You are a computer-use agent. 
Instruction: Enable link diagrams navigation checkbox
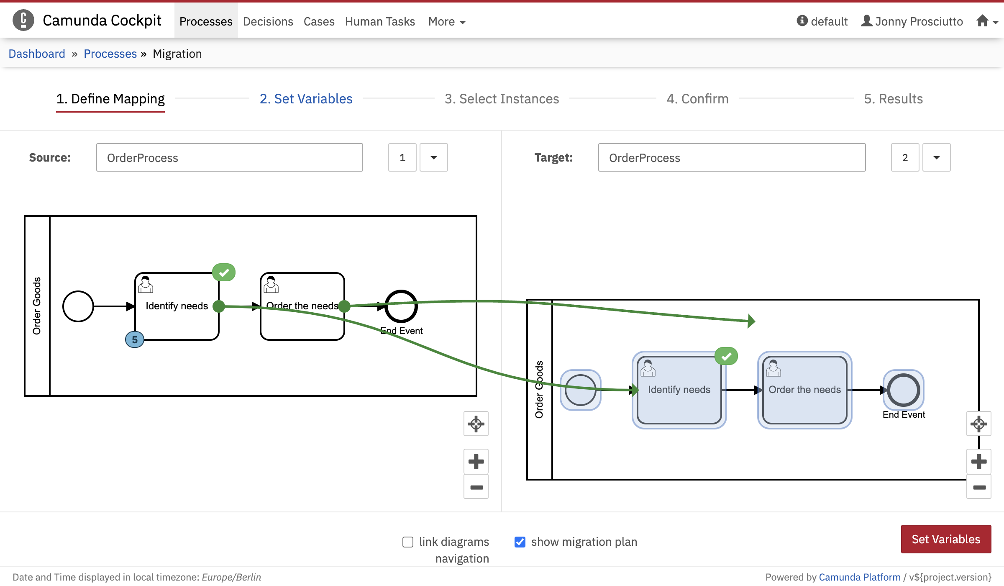[408, 542]
